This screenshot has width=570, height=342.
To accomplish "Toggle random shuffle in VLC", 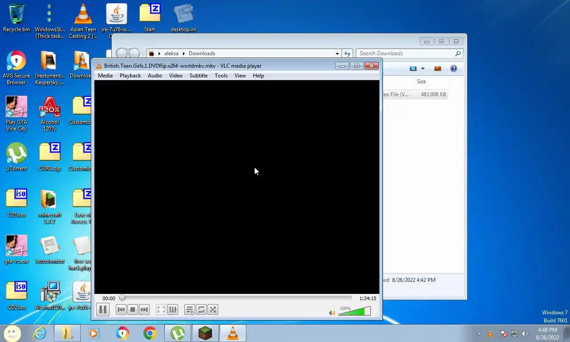I will pos(213,309).
